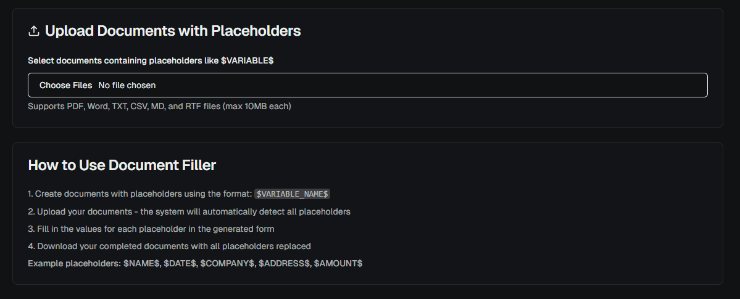Click the upload icon beside the heading

pyautogui.click(x=34, y=31)
